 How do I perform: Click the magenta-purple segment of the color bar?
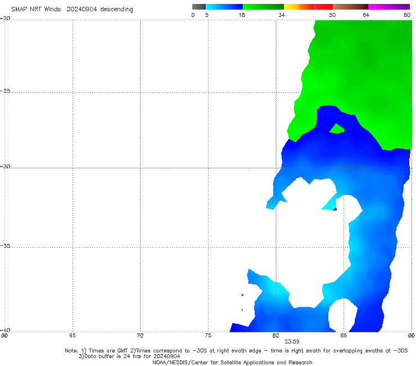pos(389,7)
